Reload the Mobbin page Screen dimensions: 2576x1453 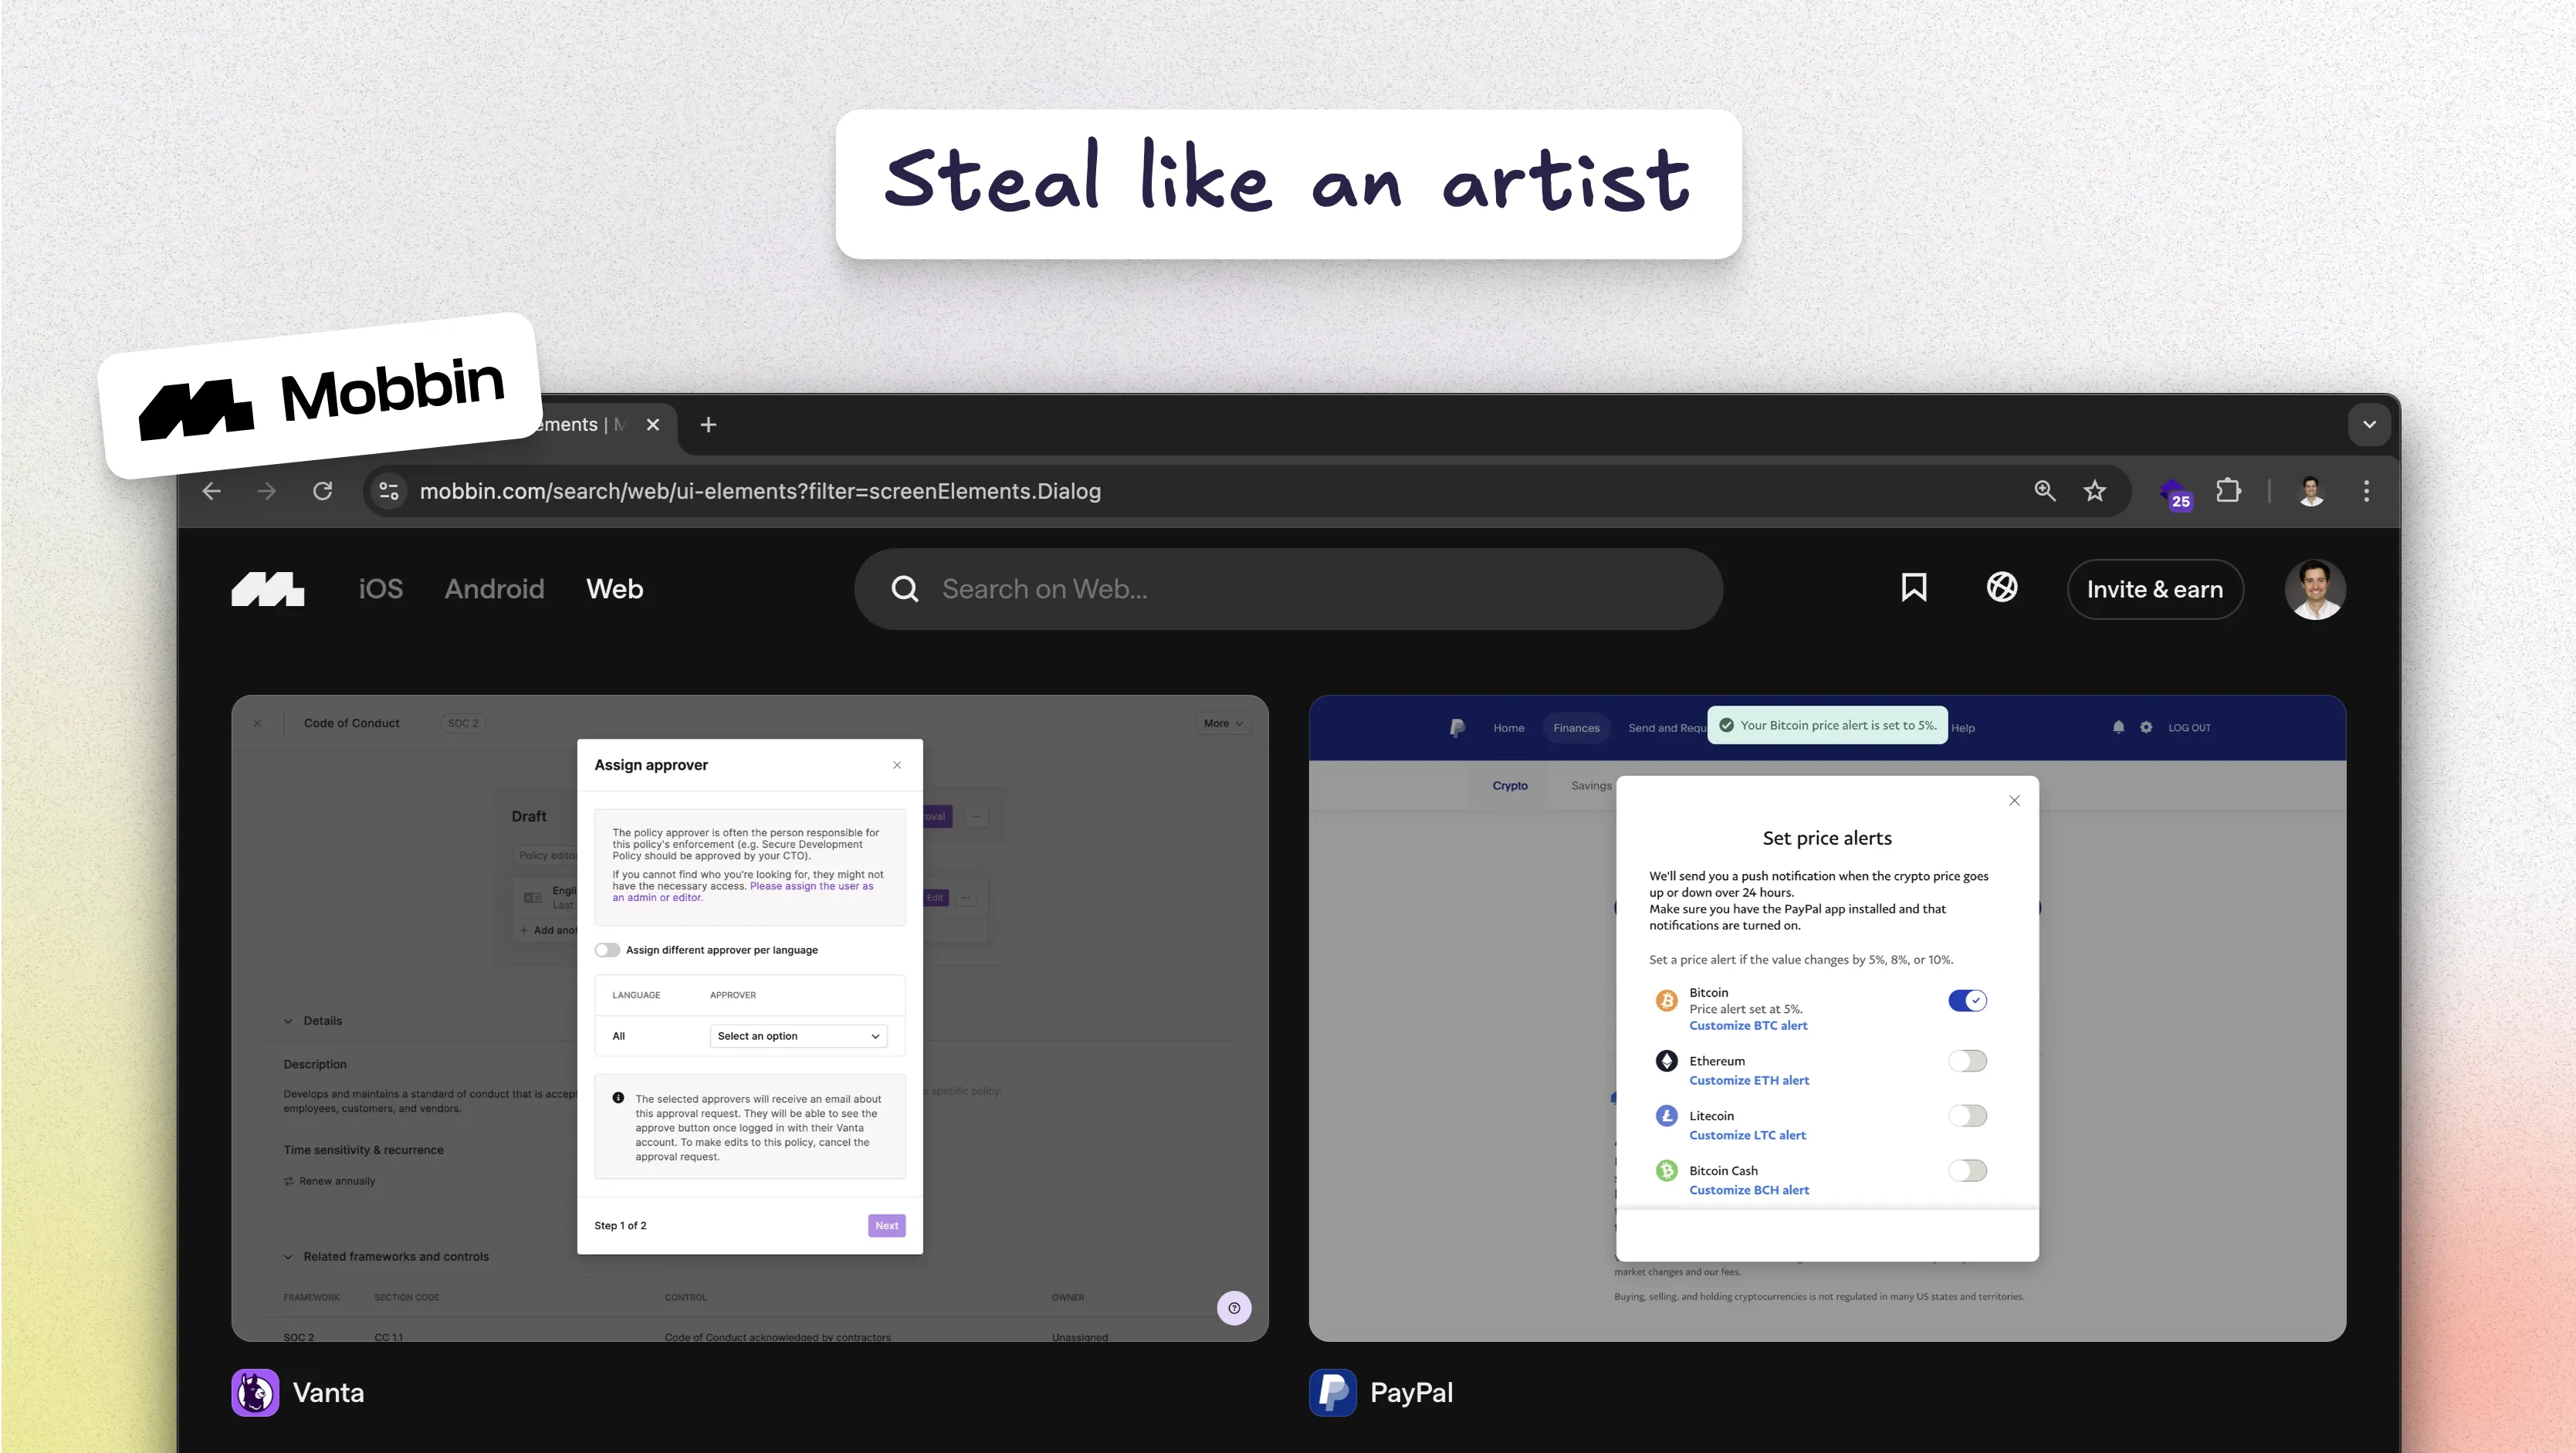322,491
